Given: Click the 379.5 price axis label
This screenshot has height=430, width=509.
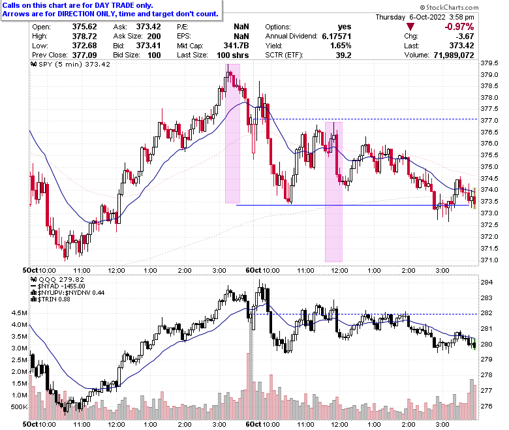Looking at the screenshot, I should 489,63.
